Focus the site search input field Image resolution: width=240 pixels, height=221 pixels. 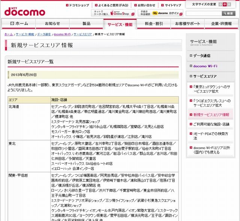coord(204,13)
